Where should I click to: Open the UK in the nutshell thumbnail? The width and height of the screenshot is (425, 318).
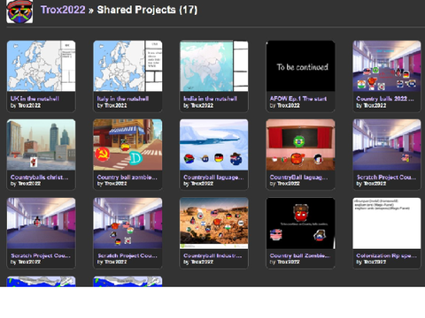[x=41, y=66]
